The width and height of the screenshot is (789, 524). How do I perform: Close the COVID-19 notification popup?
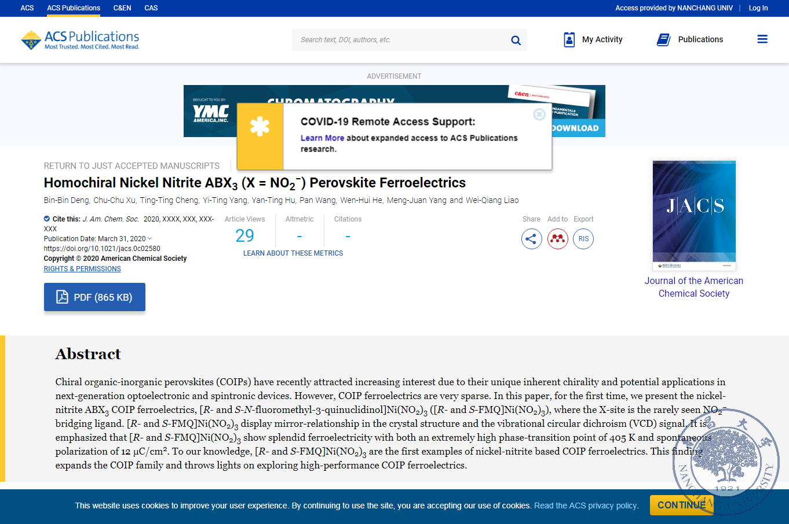tap(539, 115)
